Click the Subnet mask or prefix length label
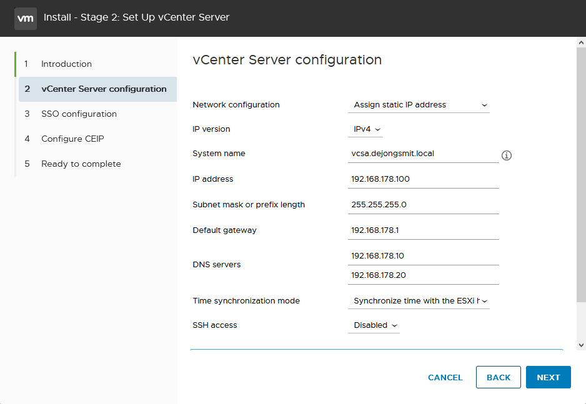Screen dimensions: 586x404 (249, 205)
